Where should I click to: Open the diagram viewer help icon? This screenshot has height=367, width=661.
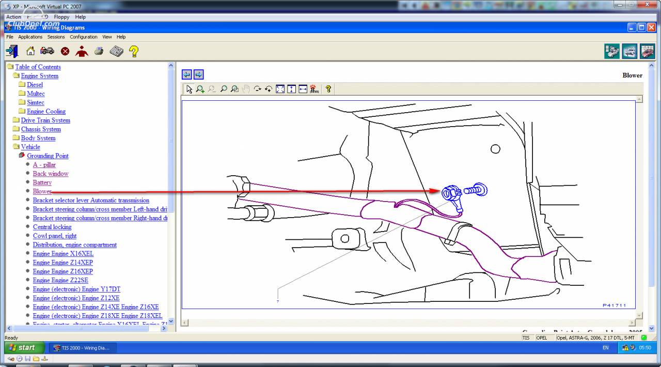(x=328, y=89)
